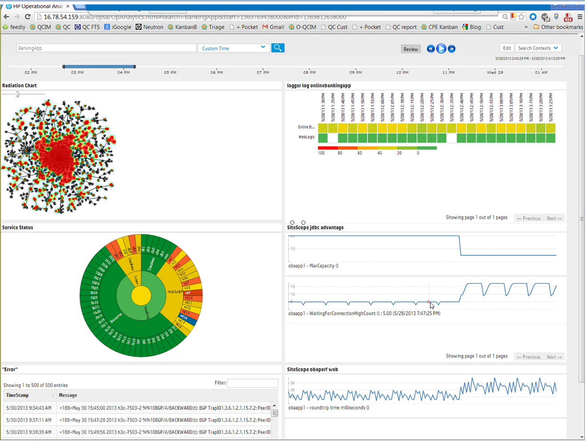
Task: Select the 5/30/2013 9:37:11 AM error row
Action: tap(137, 420)
